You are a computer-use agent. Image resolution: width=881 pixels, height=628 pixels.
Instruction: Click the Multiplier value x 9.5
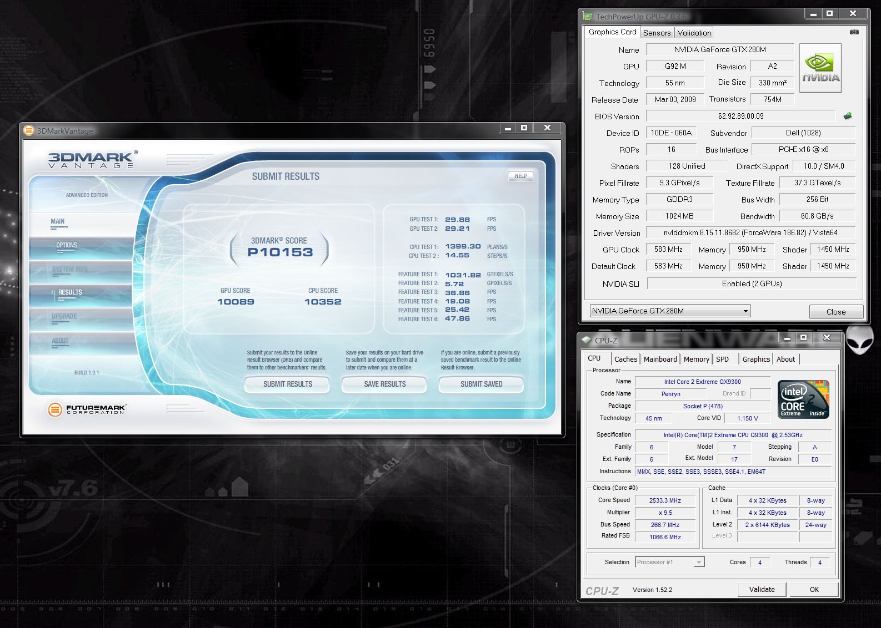point(665,513)
